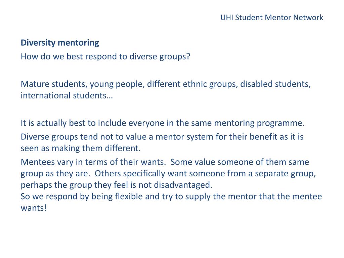Click the word "programme."
This screenshot has width=344, height=258.
281,123
